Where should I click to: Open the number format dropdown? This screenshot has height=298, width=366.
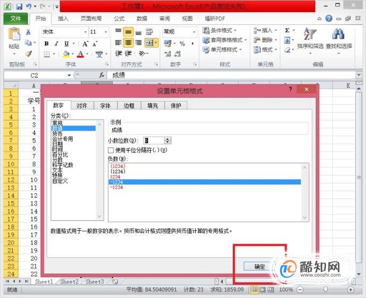(x=194, y=32)
